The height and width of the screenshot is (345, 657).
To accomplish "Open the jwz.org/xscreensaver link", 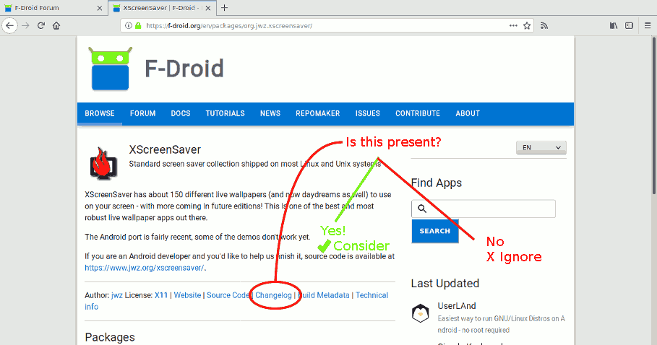I will [145, 268].
